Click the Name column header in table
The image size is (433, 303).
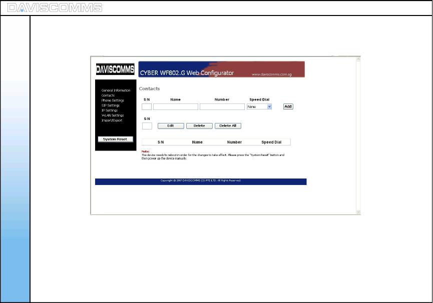[197, 142]
